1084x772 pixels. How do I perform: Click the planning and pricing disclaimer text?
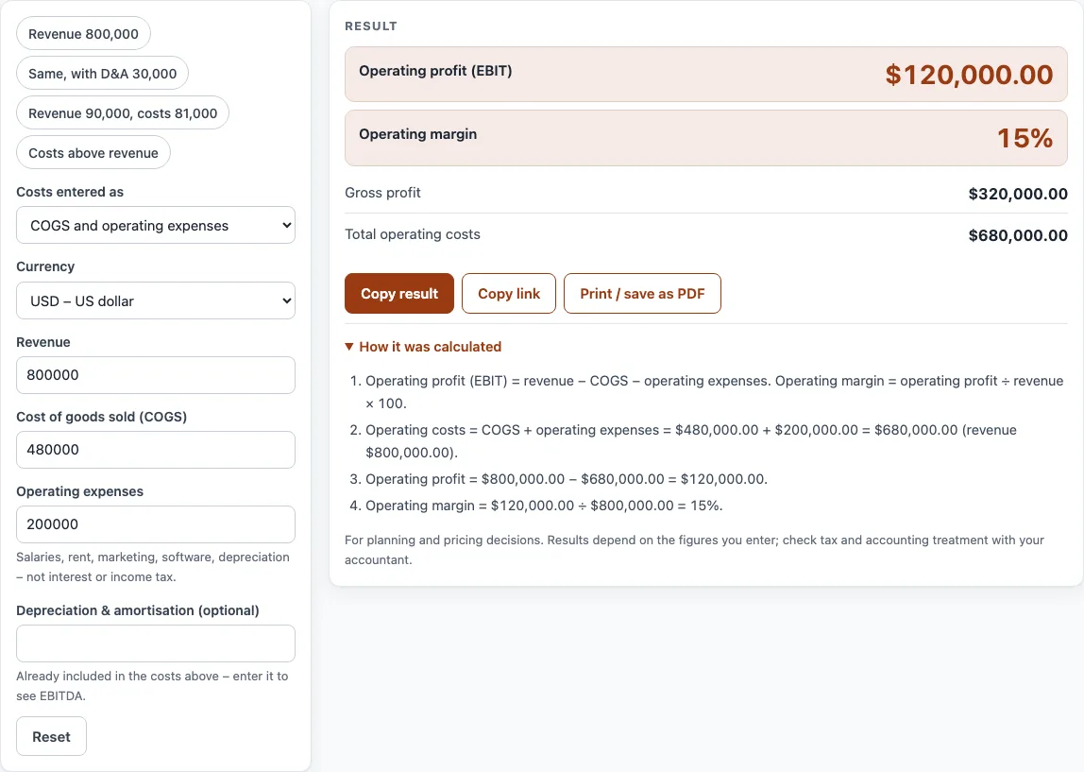pos(694,550)
